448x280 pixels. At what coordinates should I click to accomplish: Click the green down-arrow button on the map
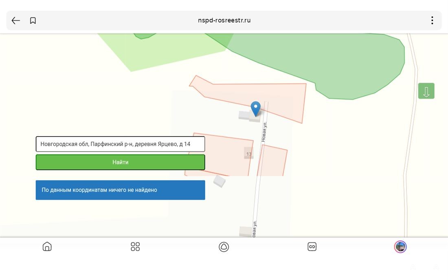click(426, 91)
